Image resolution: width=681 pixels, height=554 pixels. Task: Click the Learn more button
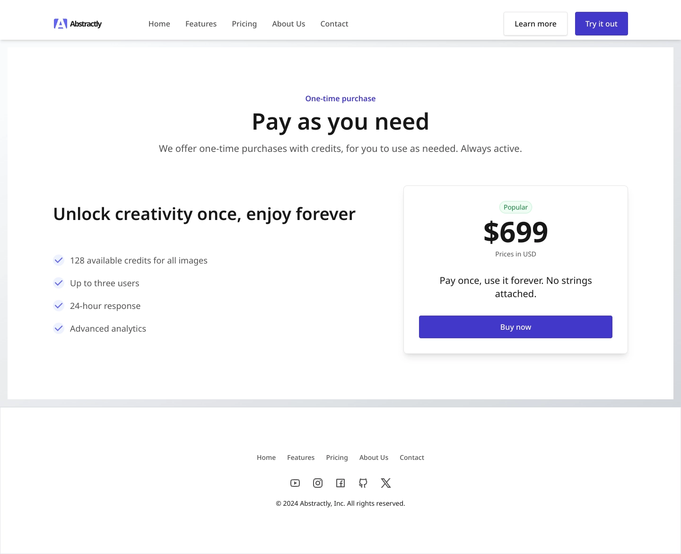click(x=535, y=24)
